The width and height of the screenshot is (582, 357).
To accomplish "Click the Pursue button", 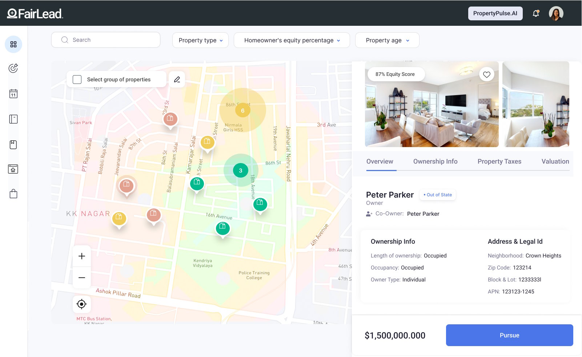I will pyautogui.click(x=509, y=335).
